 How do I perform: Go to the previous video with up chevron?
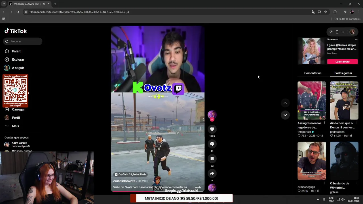coord(285,103)
